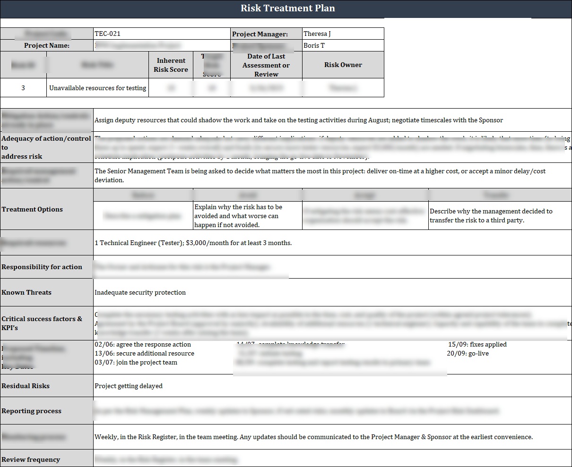The image size is (572, 467).
Task: Select the Project Manager label cell
Action: click(x=266, y=34)
